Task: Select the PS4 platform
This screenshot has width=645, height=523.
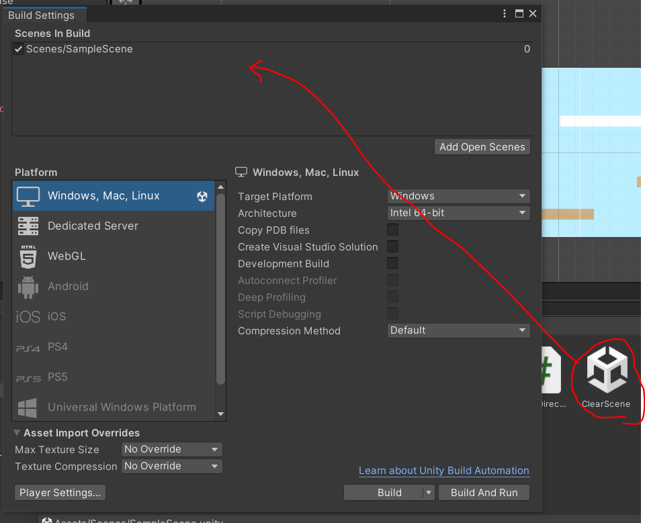Action: 114,347
